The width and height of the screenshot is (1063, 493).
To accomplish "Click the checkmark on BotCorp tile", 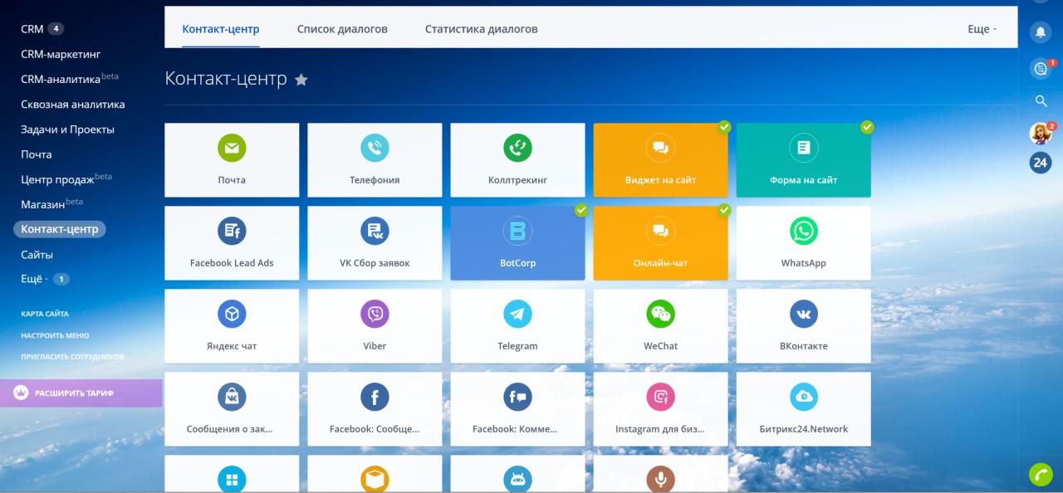I will tap(581, 210).
